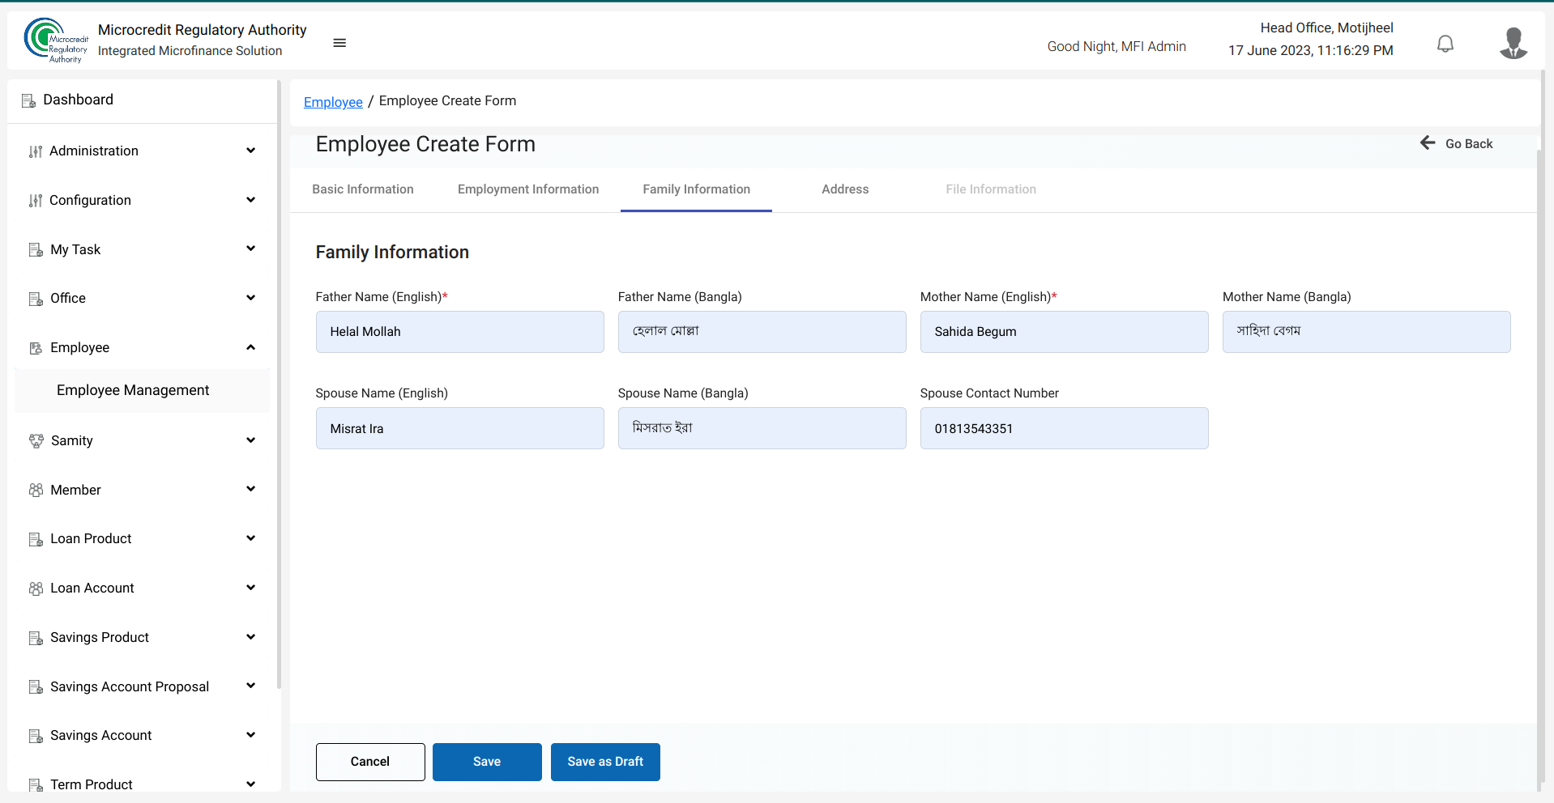1554x803 pixels.
Task: Click the Employee menu icon
Action: [x=36, y=348]
